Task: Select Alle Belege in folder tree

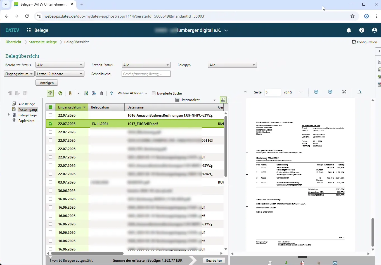Action: coord(27,104)
